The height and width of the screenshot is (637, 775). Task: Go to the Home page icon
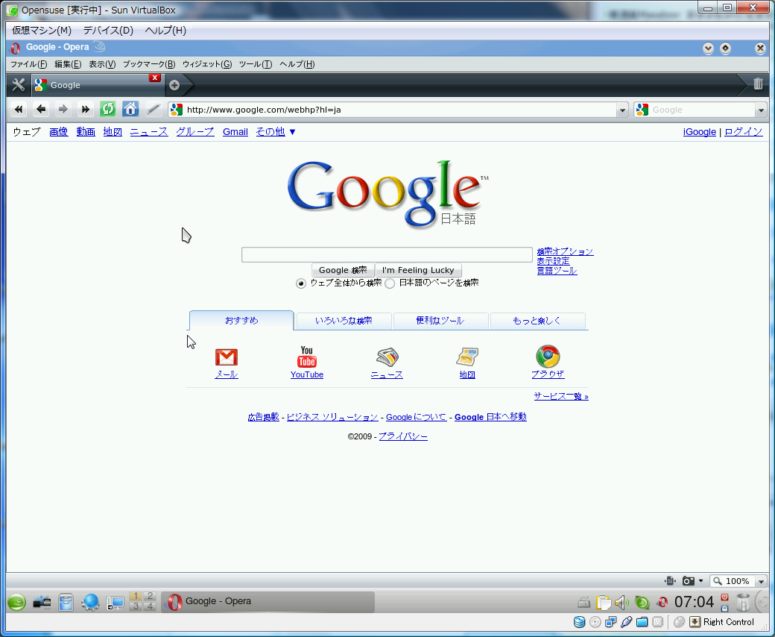tap(130, 110)
